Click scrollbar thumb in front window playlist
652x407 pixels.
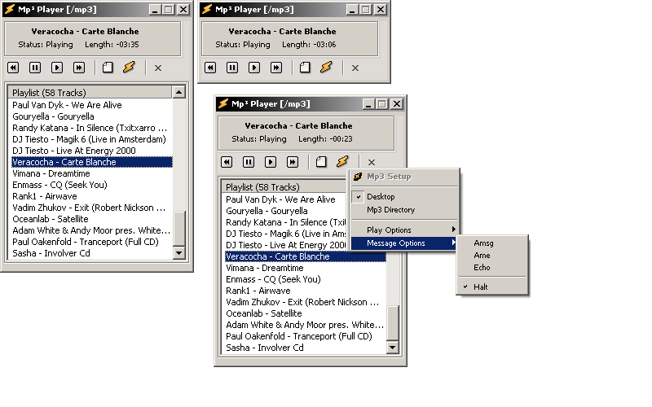[x=393, y=323]
